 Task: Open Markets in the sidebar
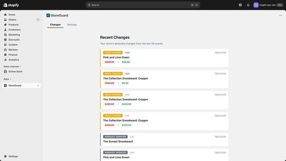tap(21, 50)
